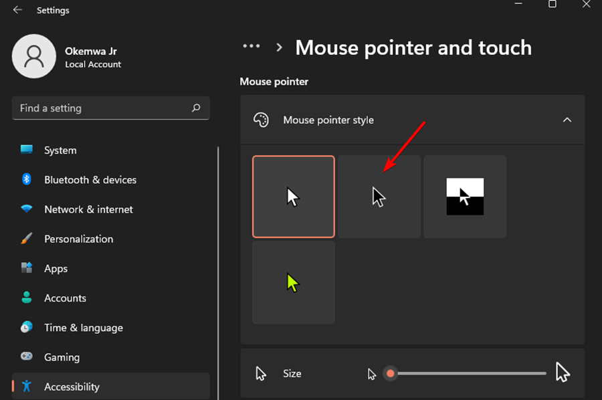This screenshot has width=602, height=400.
Task: Open Apps via its sidebar icon
Action: [27, 268]
